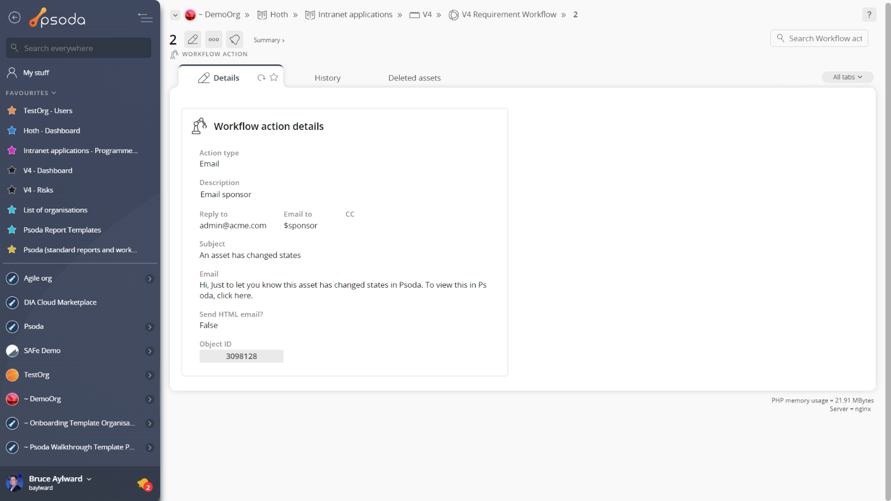
Task: Switch to the History tab
Action: 328,78
